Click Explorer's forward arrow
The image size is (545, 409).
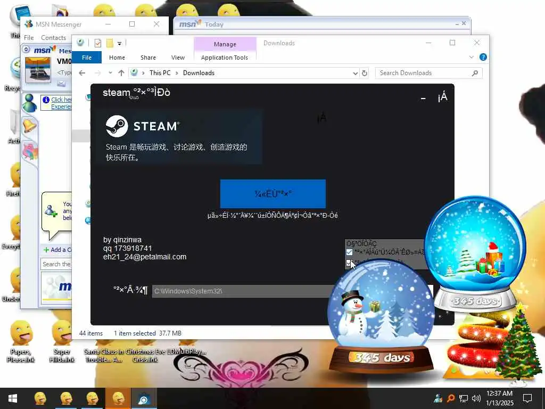(x=98, y=73)
